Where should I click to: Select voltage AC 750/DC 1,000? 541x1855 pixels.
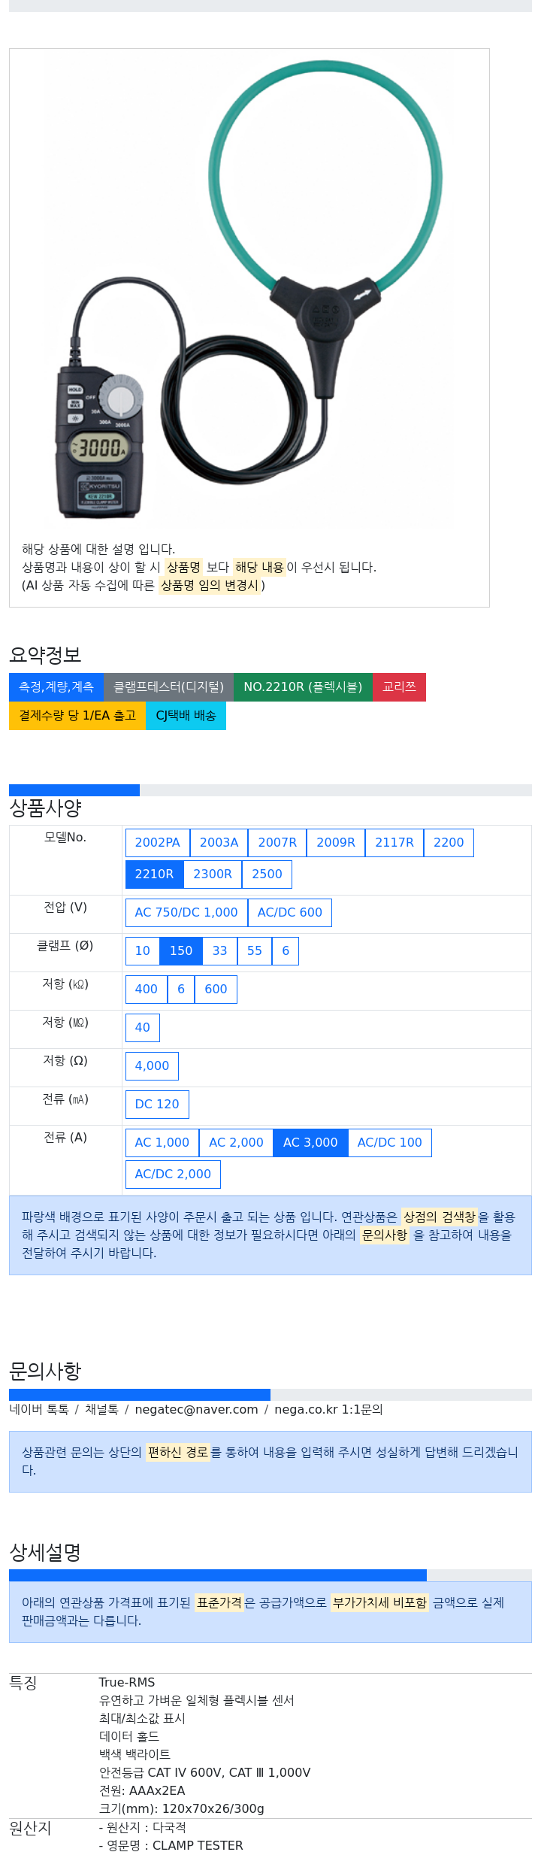[x=186, y=912]
